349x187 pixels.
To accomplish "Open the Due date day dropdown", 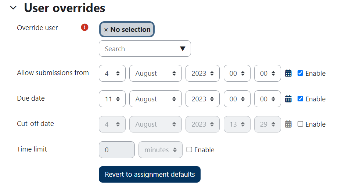I will click(112, 99).
